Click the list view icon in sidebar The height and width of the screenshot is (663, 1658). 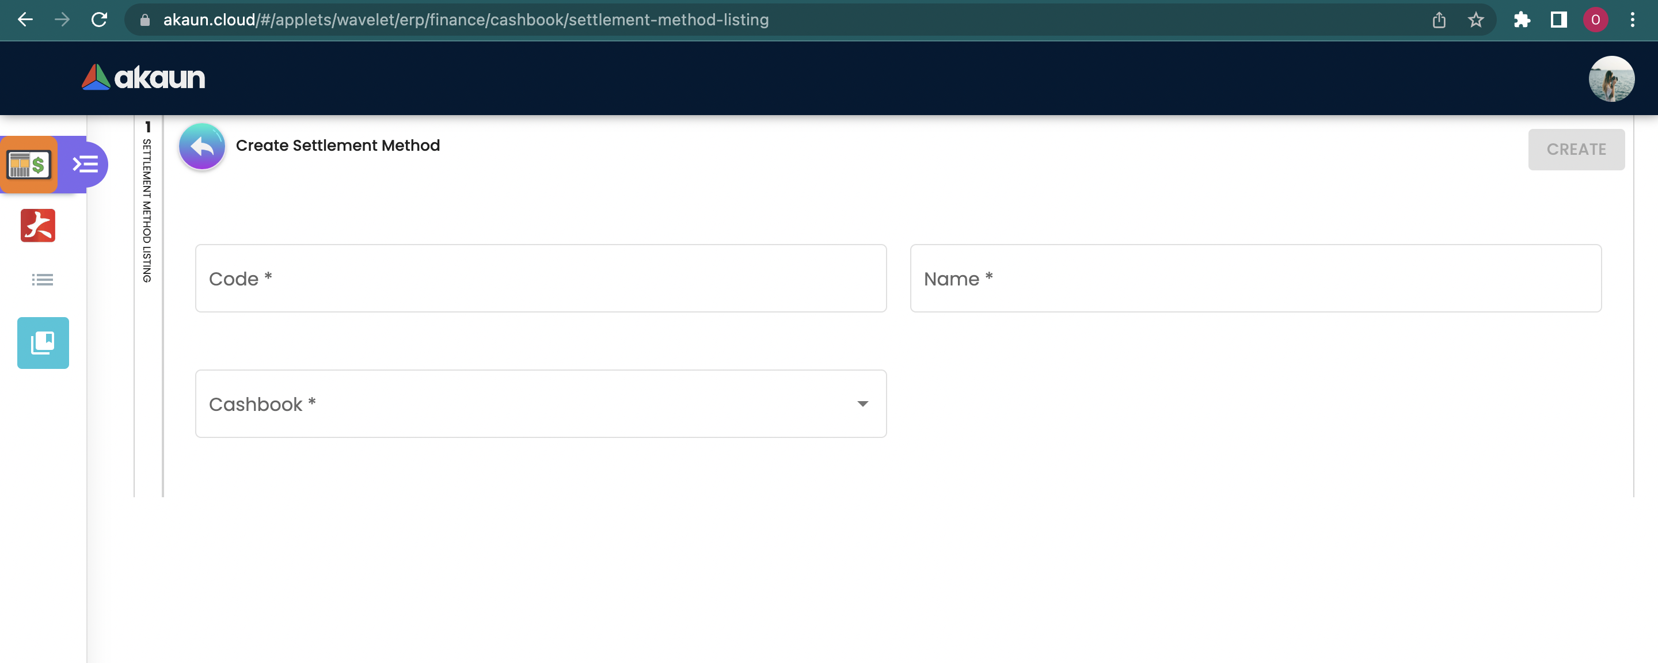pos(43,279)
